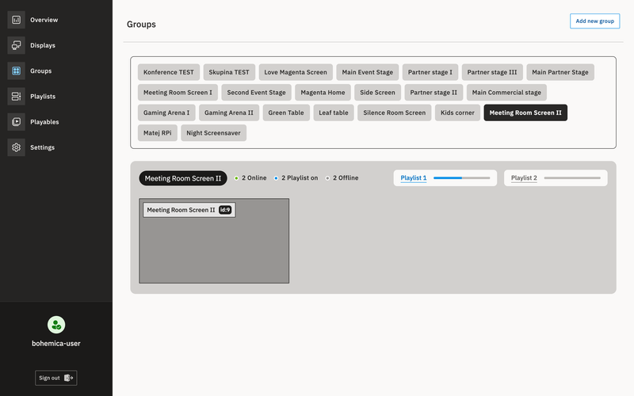Open Groups menu label
634x396 pixels.
click(41, 70)
